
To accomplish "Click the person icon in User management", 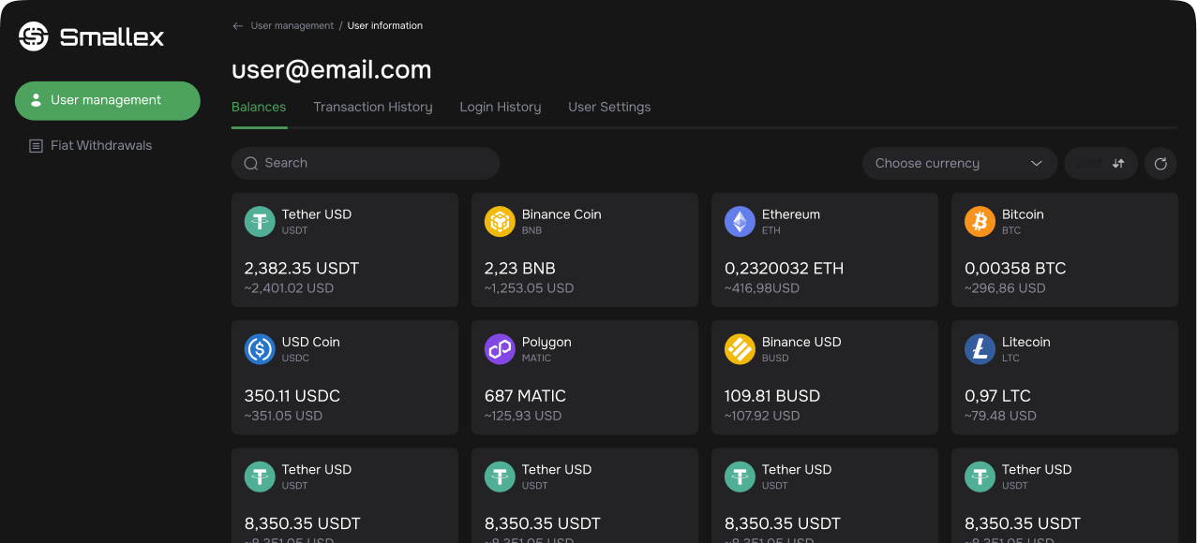I will 36,100.
